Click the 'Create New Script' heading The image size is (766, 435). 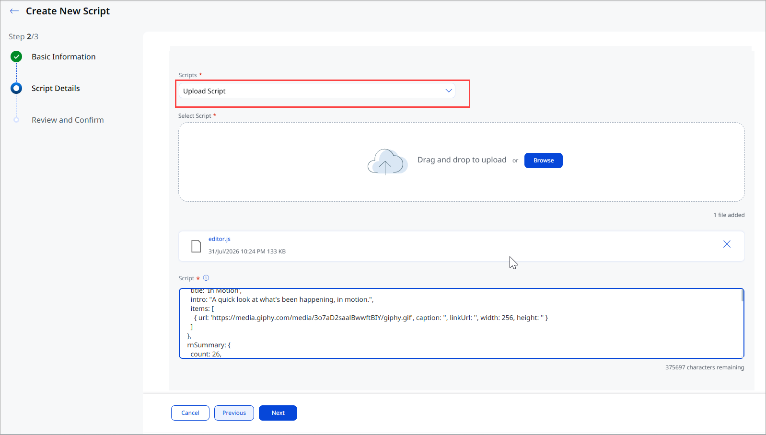[x=68, y=11]
